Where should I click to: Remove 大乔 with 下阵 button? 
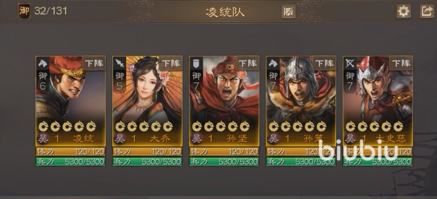(171, 63)
